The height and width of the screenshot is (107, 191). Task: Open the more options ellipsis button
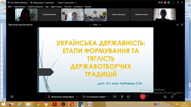click(x=135, y=97)
